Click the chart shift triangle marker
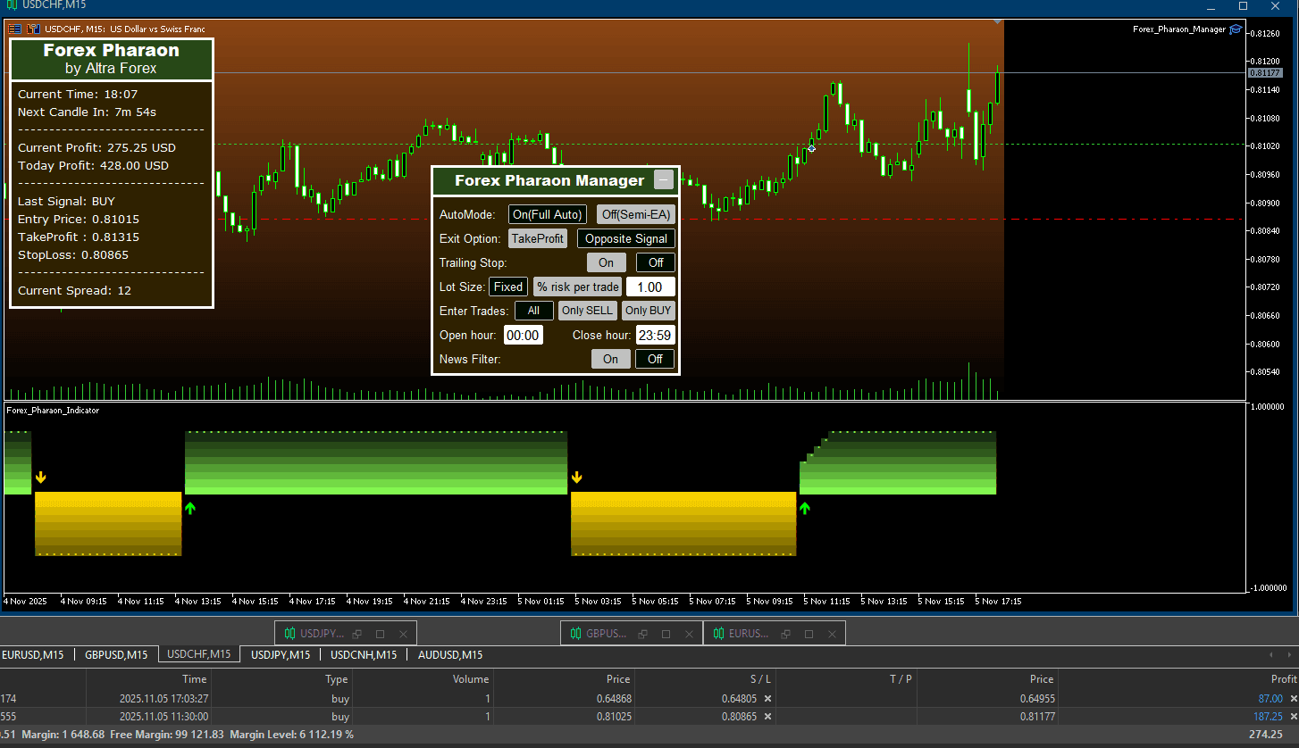 pos(997,21)
